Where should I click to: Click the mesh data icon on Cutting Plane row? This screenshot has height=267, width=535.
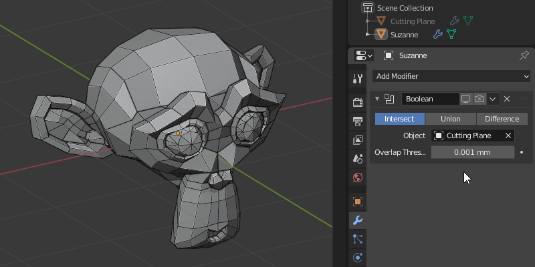pyautogui.click(x=467, y=21)
